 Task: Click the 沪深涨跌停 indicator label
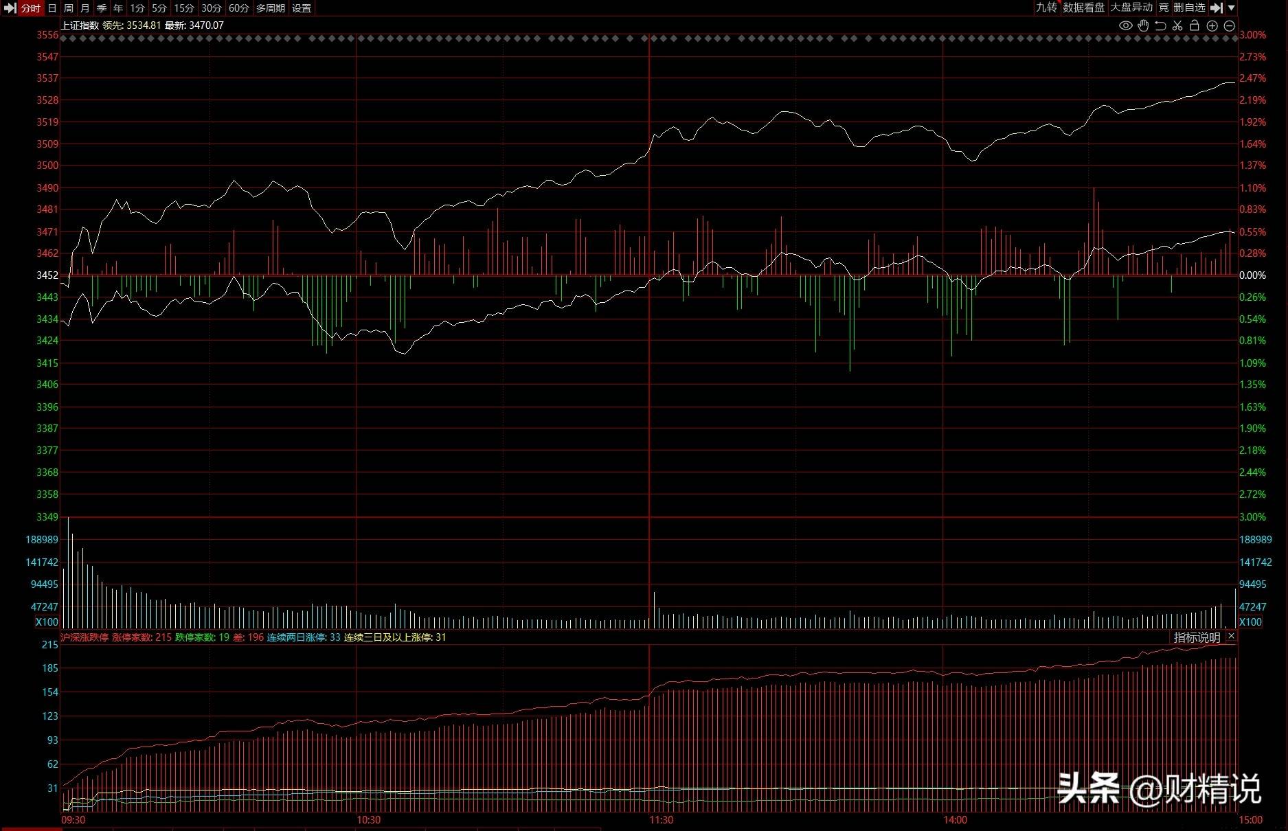pyautogui.click(x=84, y=637)
